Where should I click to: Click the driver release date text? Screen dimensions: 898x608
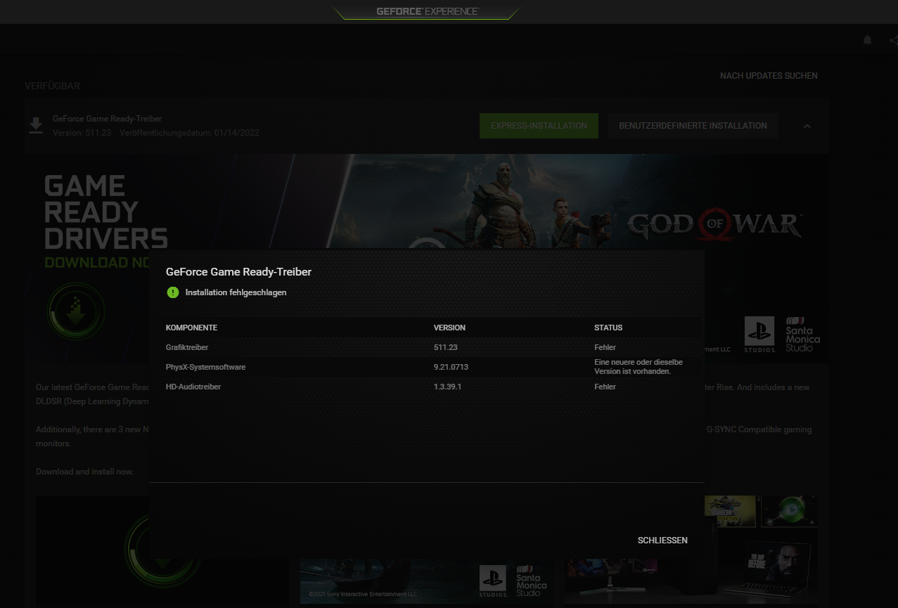click(189, 133)
